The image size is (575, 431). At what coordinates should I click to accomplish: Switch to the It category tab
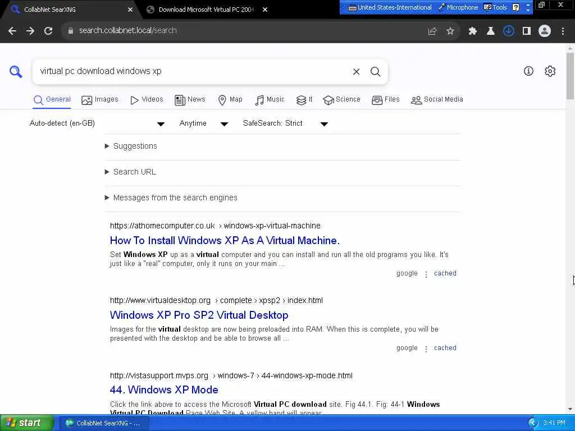pos(304,100)
